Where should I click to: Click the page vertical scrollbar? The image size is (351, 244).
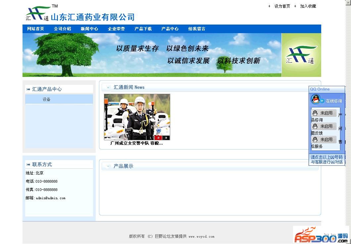point(348,122)
